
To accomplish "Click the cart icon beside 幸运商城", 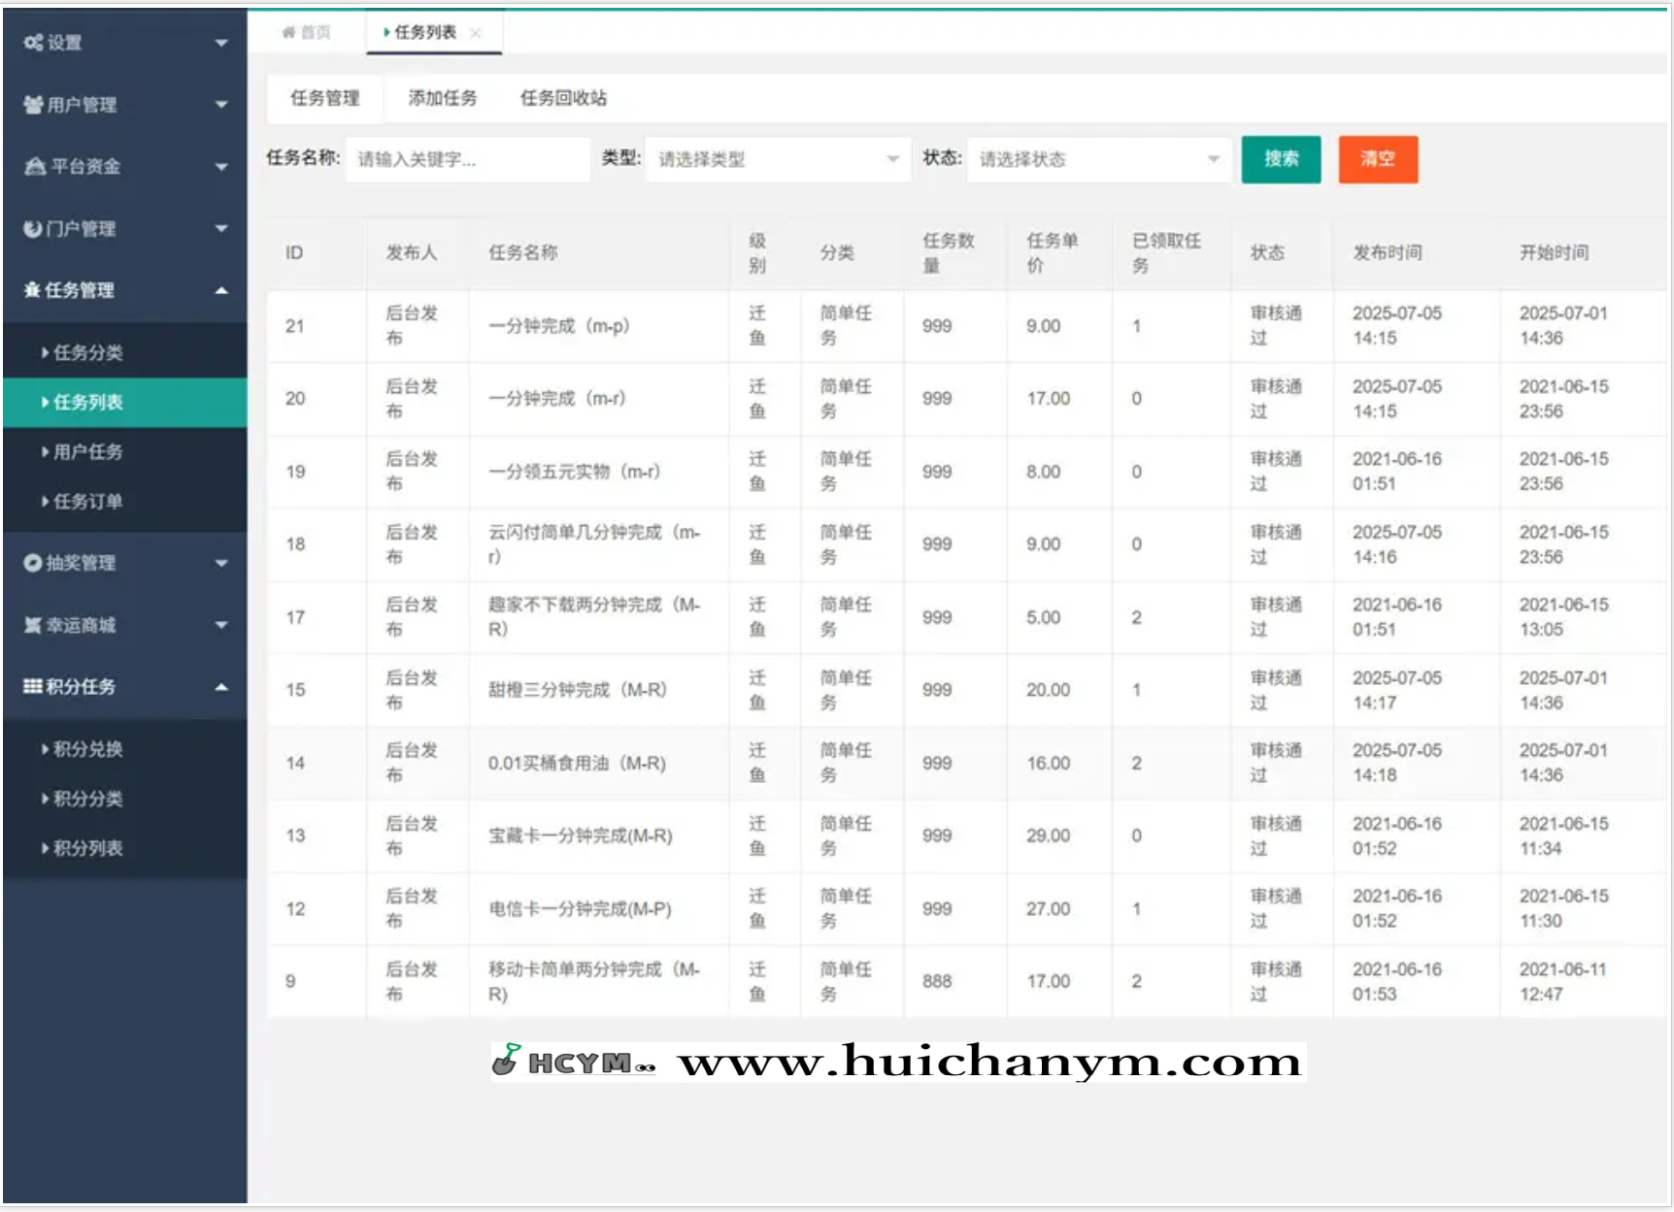I will [33, 624].
